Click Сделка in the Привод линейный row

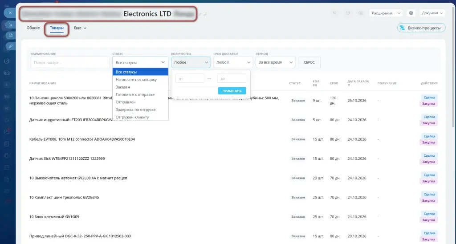coord(429,233)
